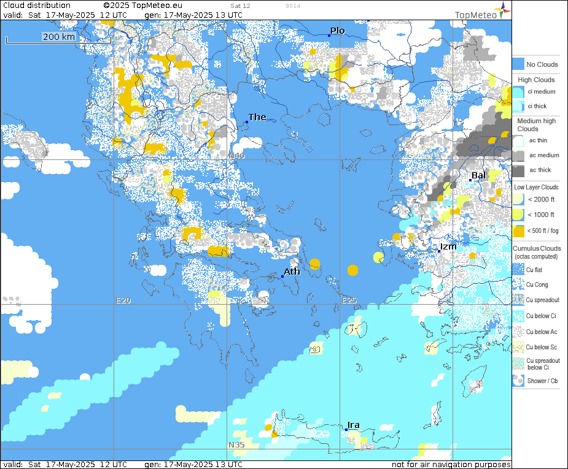Screen dimensions: 568x469
Task: Click the The city label
Action: [x=257, y=117]
